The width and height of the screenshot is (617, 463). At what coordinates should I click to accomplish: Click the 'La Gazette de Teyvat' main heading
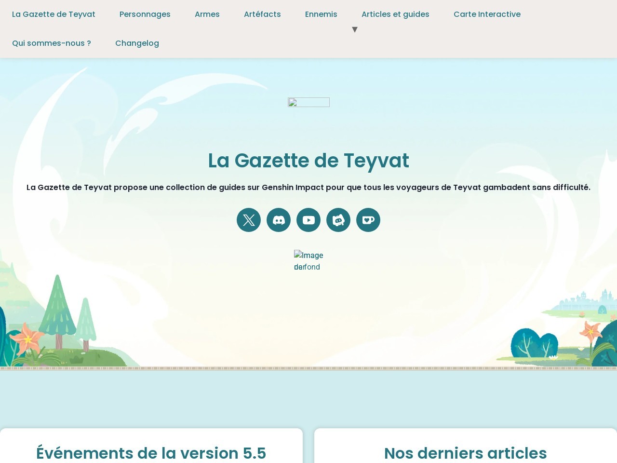click(x=308, y=161)
